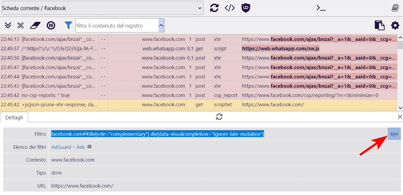Open AdGuard list home page icon
Screen dimensions: 403x195
tap(89, 146)
